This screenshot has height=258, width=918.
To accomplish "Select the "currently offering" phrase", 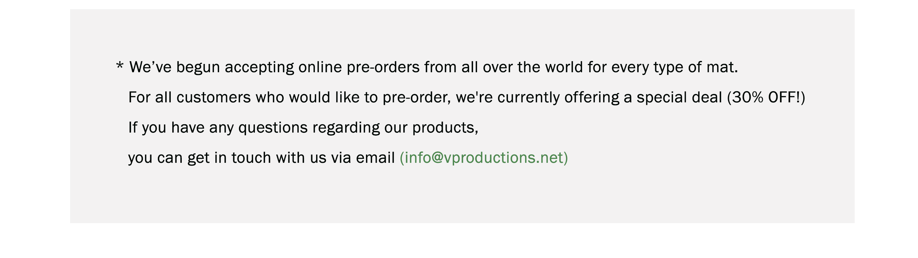I will 558,98.
